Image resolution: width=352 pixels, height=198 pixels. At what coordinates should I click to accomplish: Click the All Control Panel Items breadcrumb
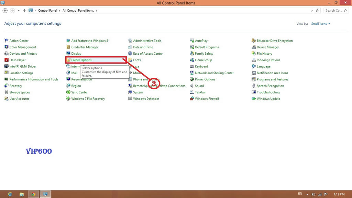tap(78, 11)
